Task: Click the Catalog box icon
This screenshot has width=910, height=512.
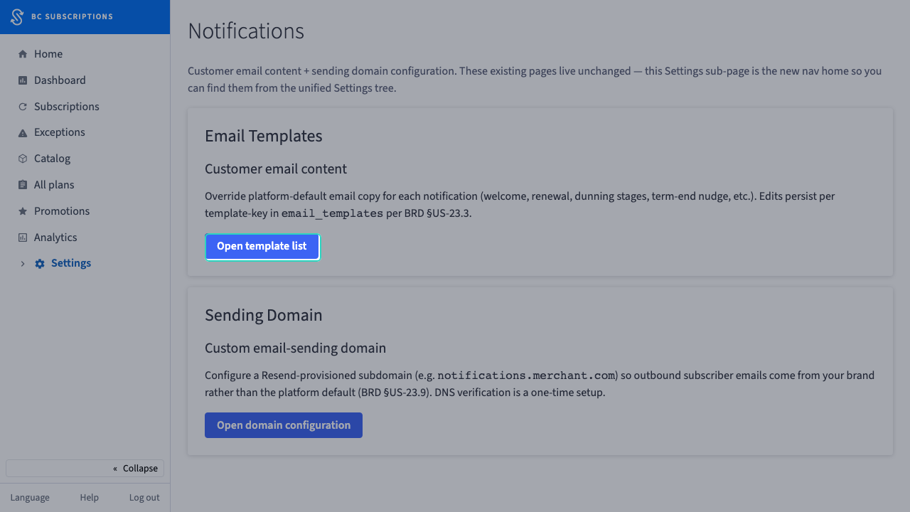Action: pos(23,159)
